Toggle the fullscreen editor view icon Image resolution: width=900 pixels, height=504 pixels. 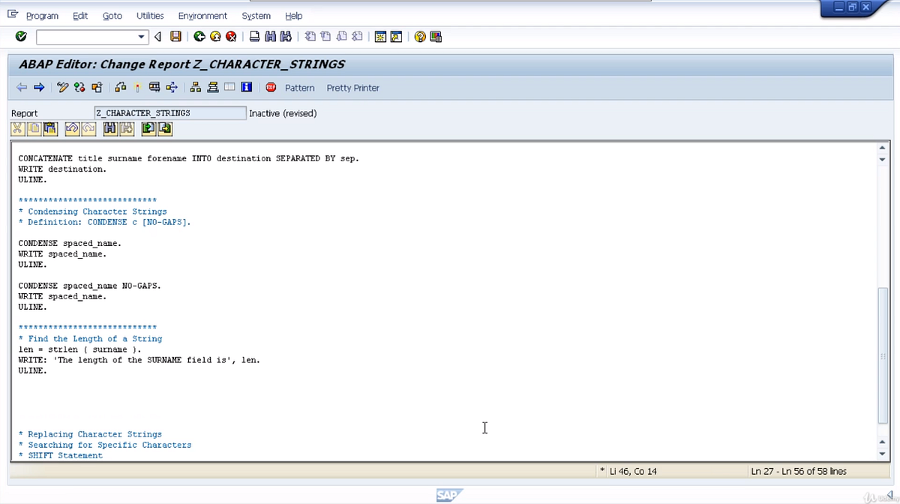229,87
